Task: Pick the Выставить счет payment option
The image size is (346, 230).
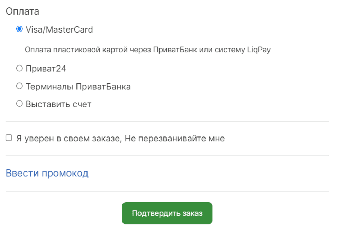Action: pos(19,104)
